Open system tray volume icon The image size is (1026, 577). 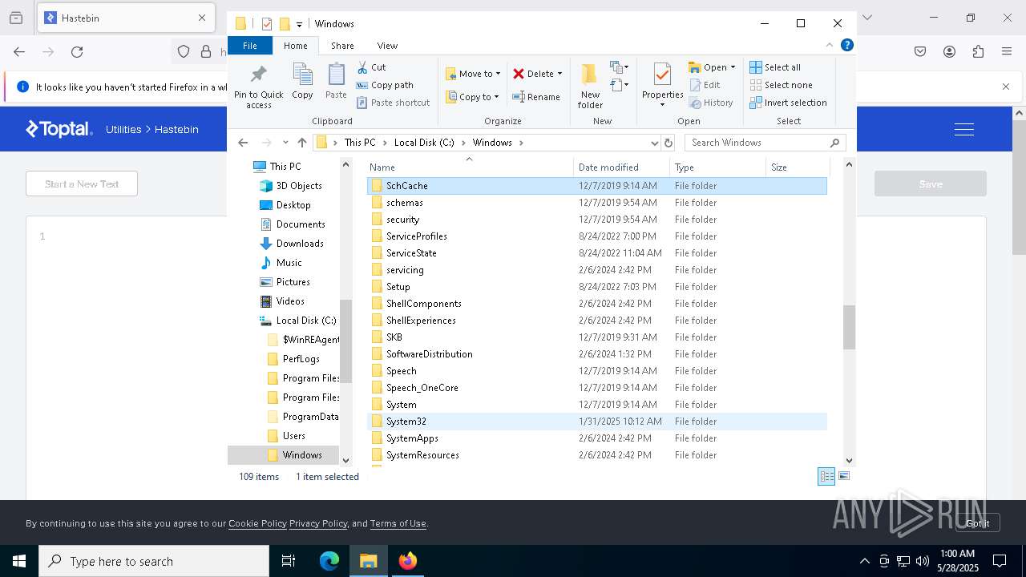pyautogui.click(x=923, y=561)
